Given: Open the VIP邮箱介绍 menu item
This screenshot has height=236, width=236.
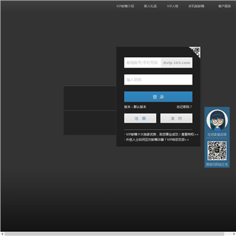Looking at the screenshot, I should click(125, 6).
